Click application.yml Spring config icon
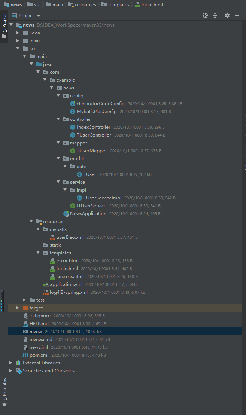This screenshot has width=246, height=415. click(x=46, y=284)
